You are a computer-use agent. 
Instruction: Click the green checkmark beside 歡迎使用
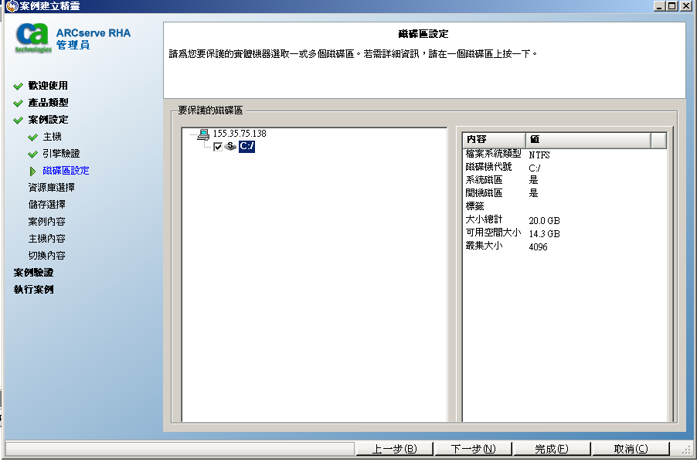(x=18, y=86)
